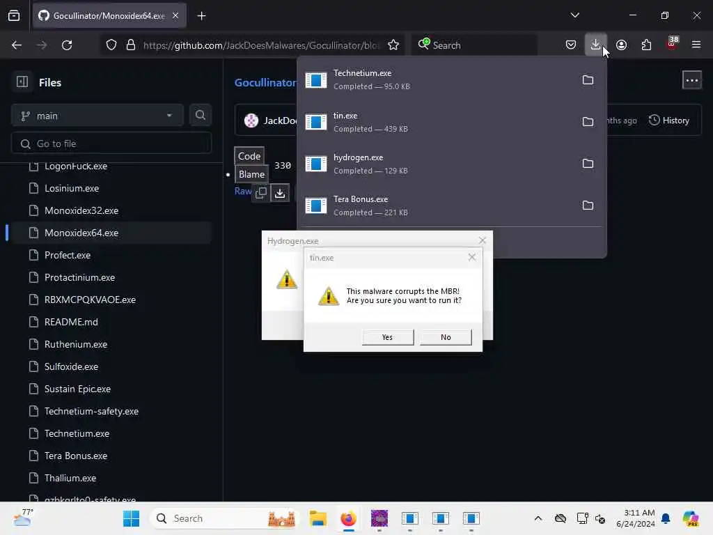The height and width of the screenshot is (535, 713).
Task: List all tabs dropdown arrow
Action: [574, 15]
